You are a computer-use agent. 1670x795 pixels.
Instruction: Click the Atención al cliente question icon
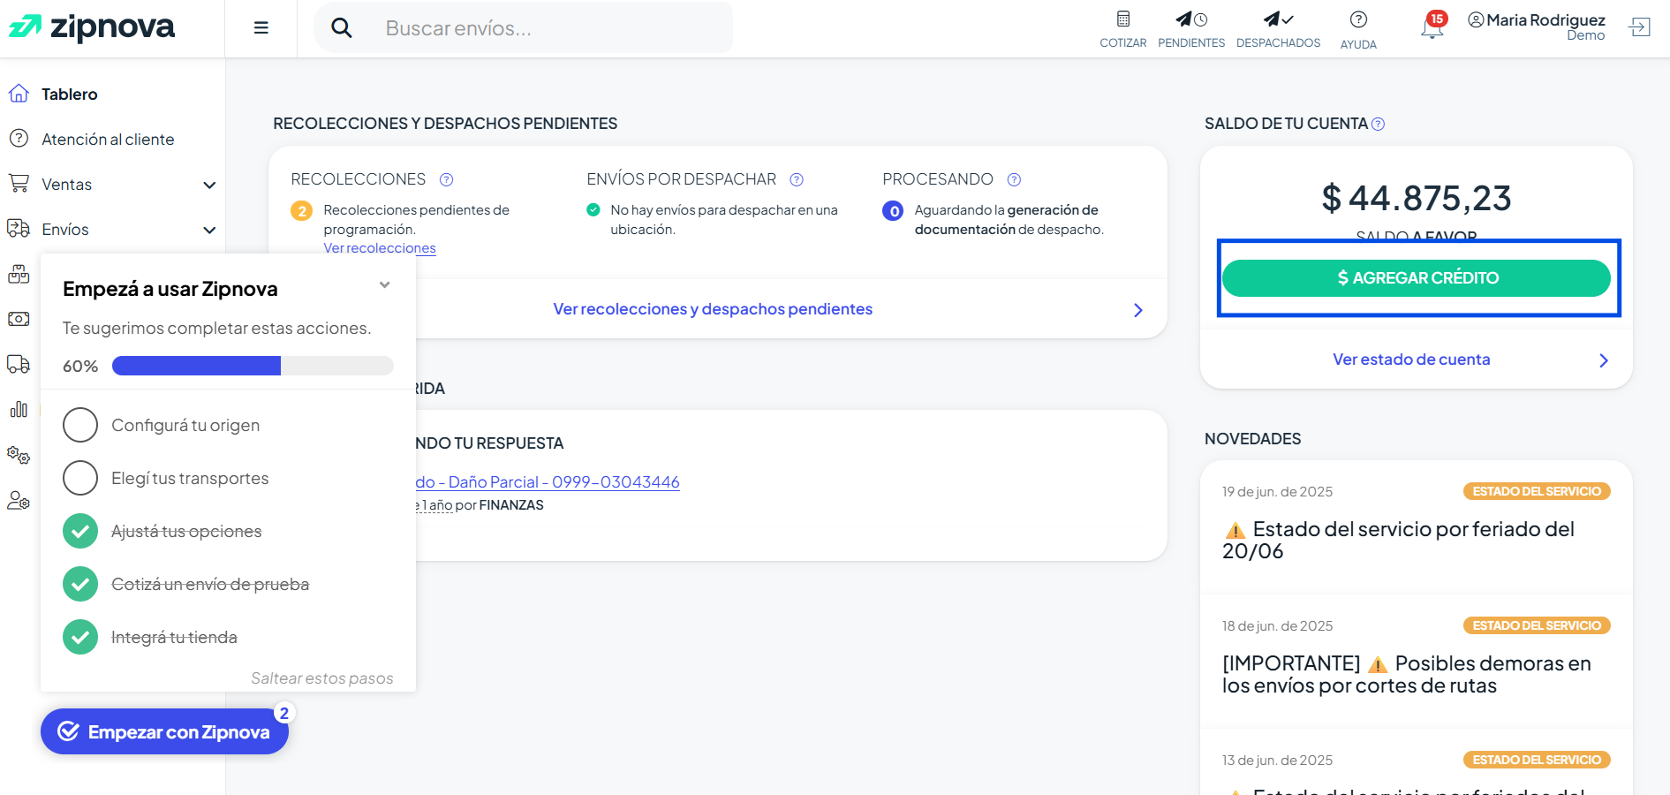pos(19,138)
